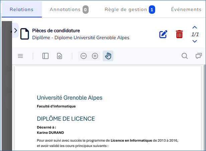Click the 'Faculté d'Informatique' line
206x151 pixels.
coord(56,106)
